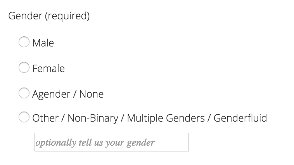Pick the Other / Non-Binary radio button
Screen dimensions: 294x165
click(24, 117)
